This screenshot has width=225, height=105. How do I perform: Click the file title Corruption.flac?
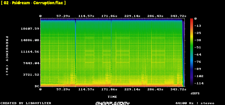[33, 3]
